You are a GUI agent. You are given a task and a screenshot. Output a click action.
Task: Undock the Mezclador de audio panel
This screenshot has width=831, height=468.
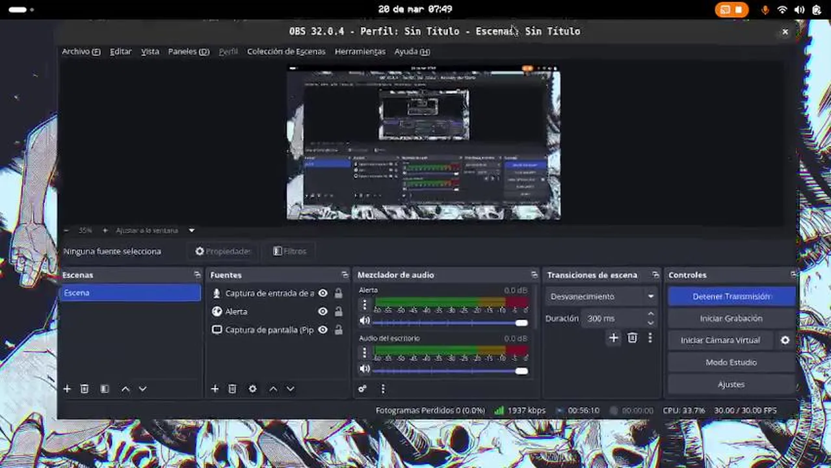click(x=534, y=275)
